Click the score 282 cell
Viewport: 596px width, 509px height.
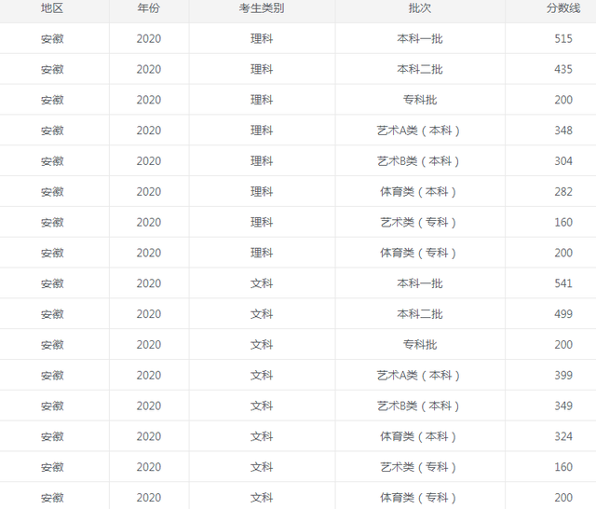tap(563, 192)
